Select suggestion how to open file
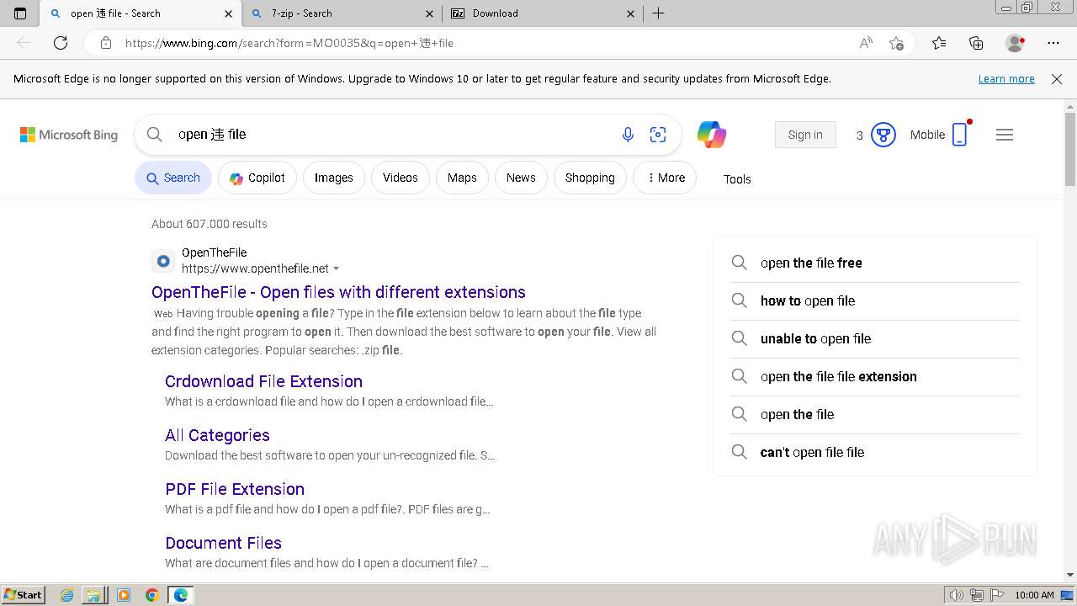This screenshot has height=606, width=1077. [x=875, y=300]
